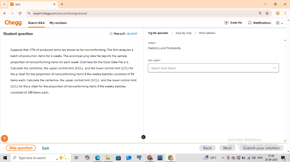
Task: Open the user account avatar dropdown
Action: coord(279,23)
